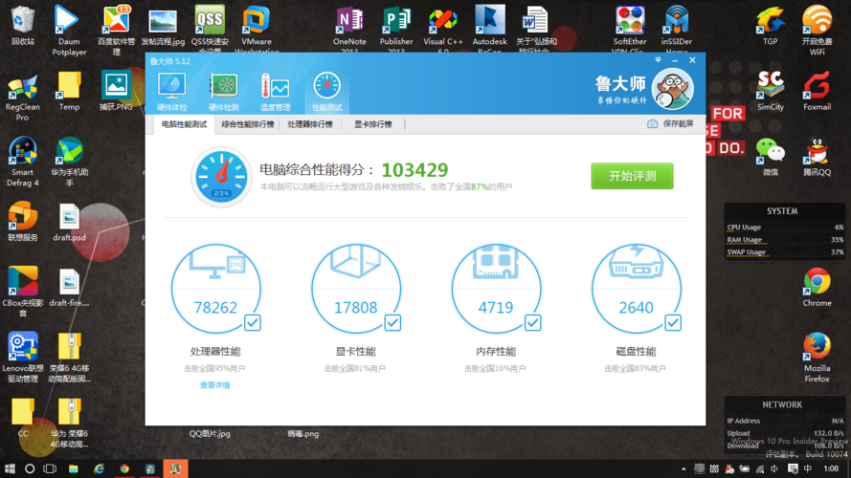851x478 pixels.
Task: Uncheck the 磁盘性能 disk test checkbox
Action: point(672,323)
